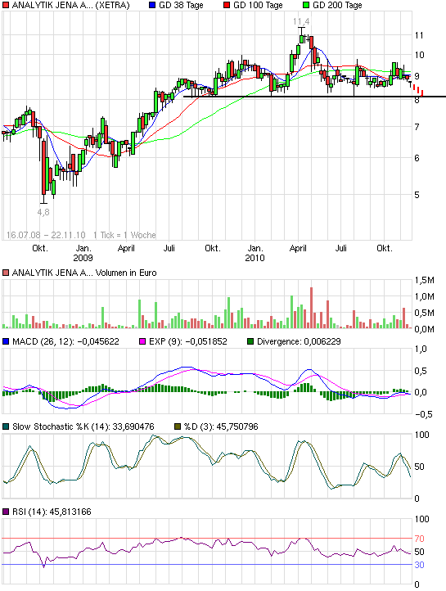Click the Divergence value 0,006229

pyautogui.click(x=322, y=341)
